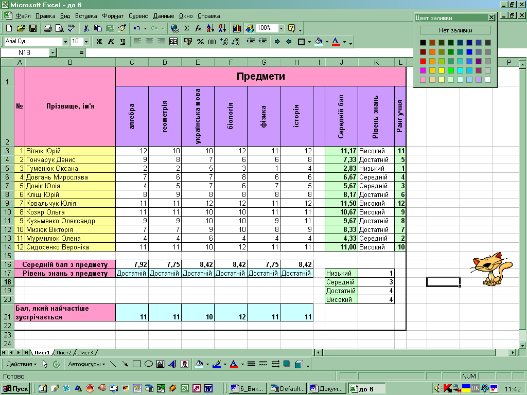Toggle underline formatting (Ч button)

(122, 42)
